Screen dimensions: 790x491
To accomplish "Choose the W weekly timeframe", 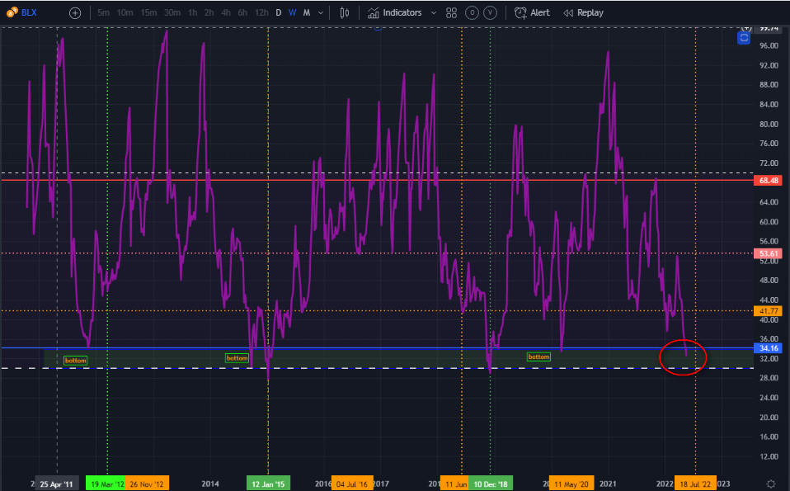I will (x=292, y=12).
